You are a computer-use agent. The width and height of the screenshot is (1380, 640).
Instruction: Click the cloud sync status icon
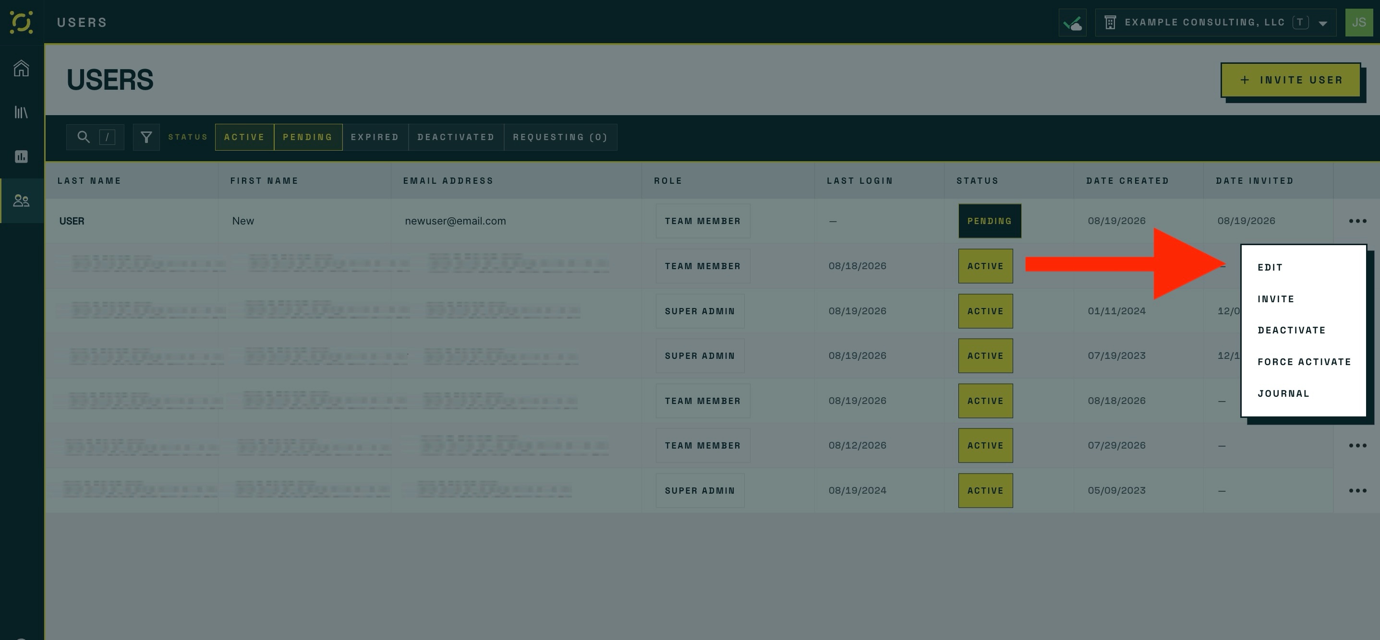click(x=1073, y=23)
